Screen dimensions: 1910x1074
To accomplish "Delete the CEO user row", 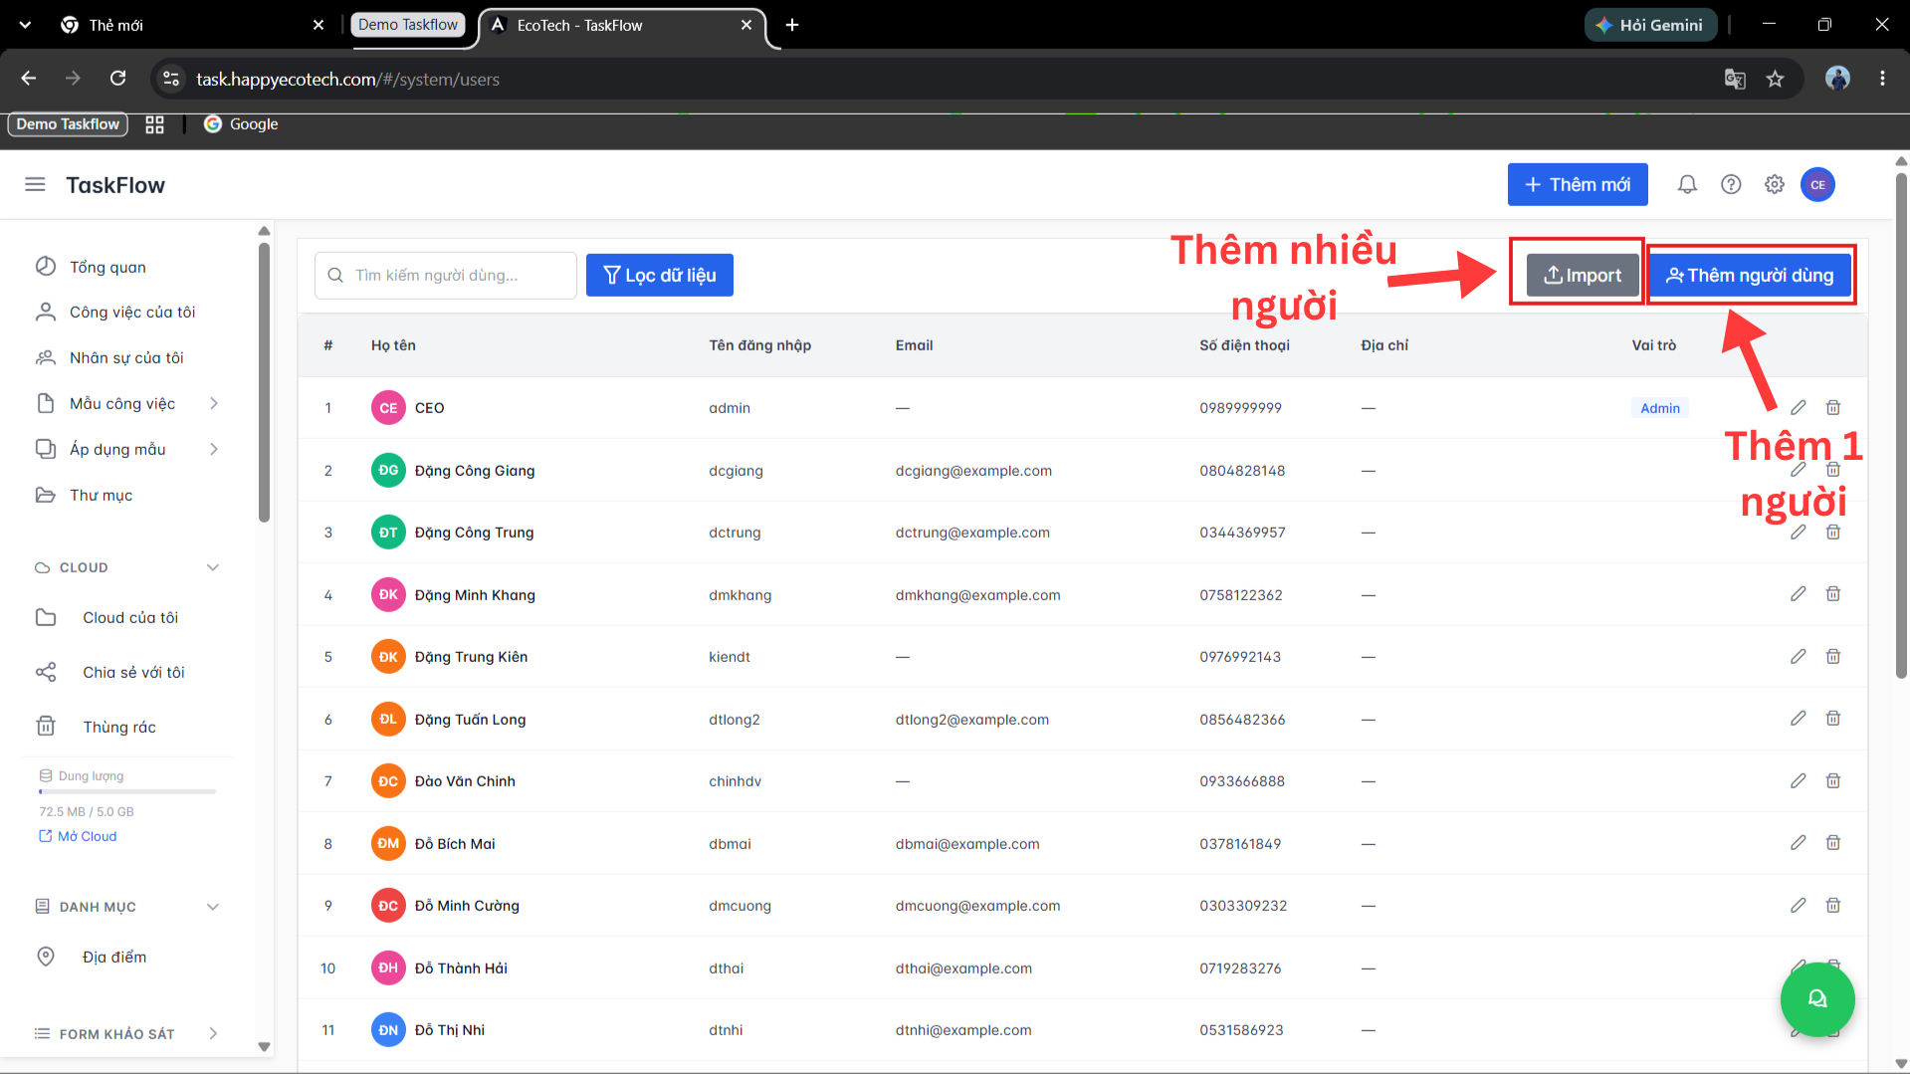I will tap(1833, 408).
